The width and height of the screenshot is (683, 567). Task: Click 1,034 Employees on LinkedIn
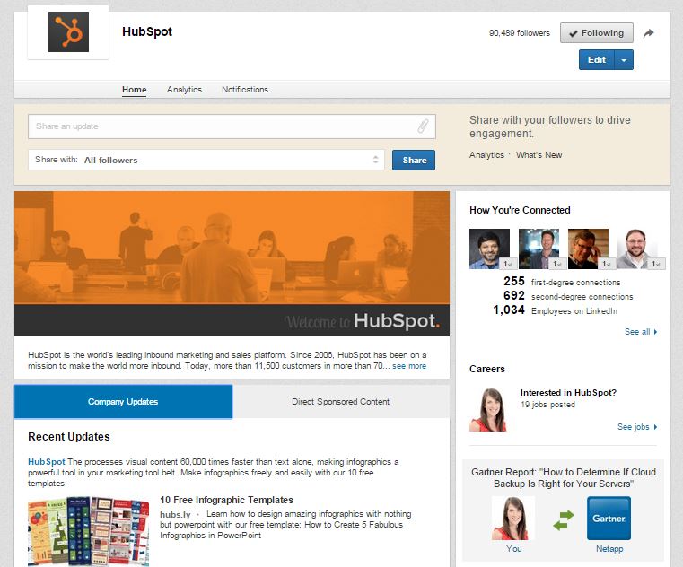556,310
